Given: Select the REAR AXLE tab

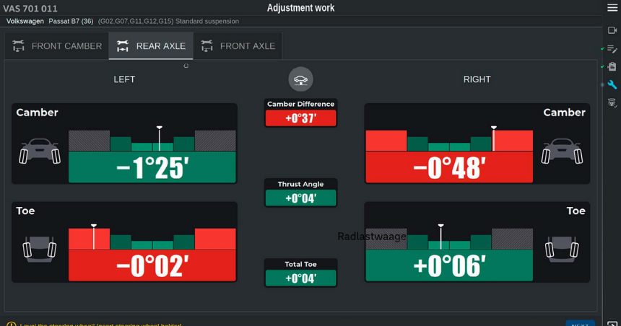Looking at the screenshot, I should (x=152, y=46).
